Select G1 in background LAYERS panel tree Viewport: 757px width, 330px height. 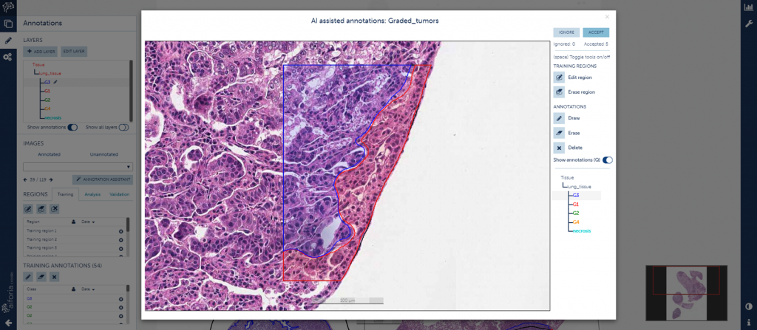coord(47,91)
